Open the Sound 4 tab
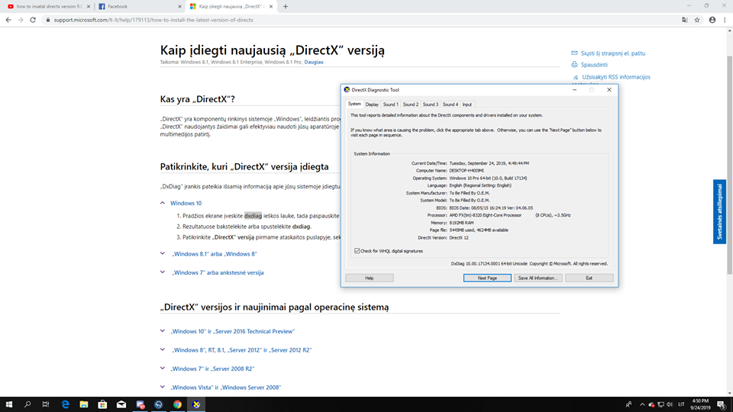This screenshot has height=412, width=733. (450, 105)
